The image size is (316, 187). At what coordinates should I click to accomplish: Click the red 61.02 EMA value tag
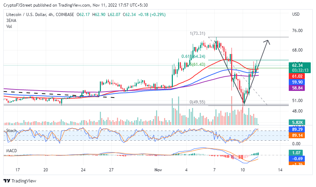[x=297, y=76]
